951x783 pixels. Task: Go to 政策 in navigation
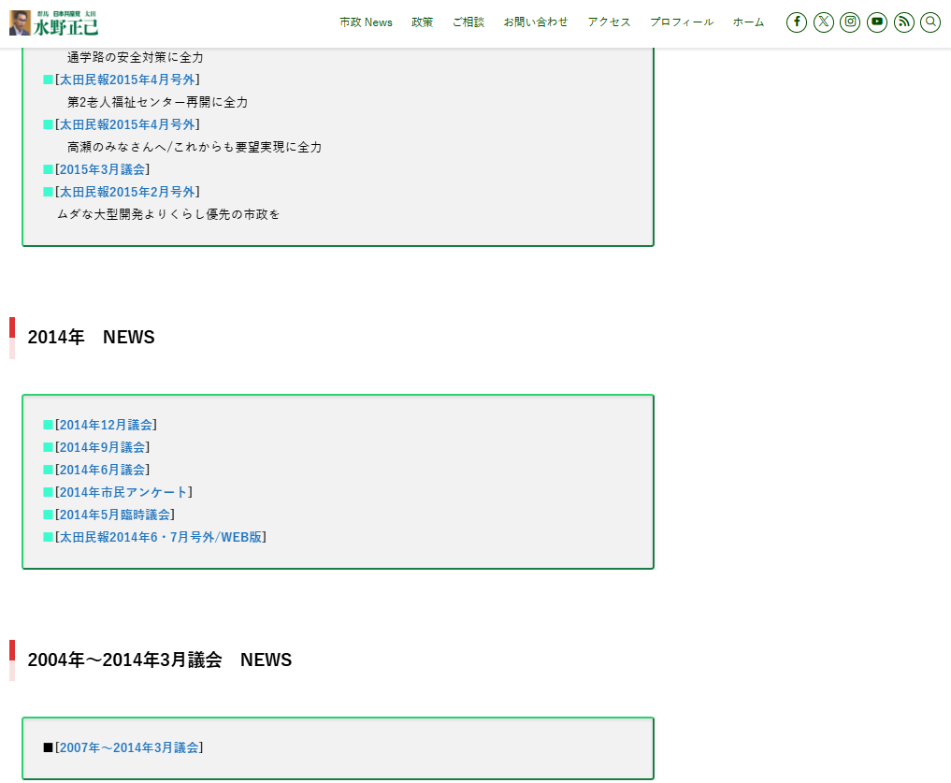point(423,22)
